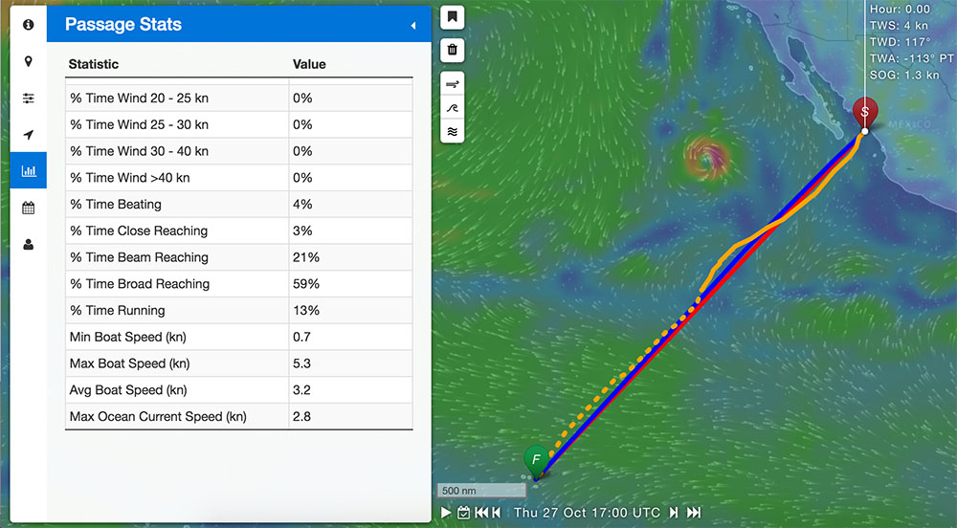Select the % Time Close Reaching row
The height and width of the screenshot is (528, 957).
238,231
